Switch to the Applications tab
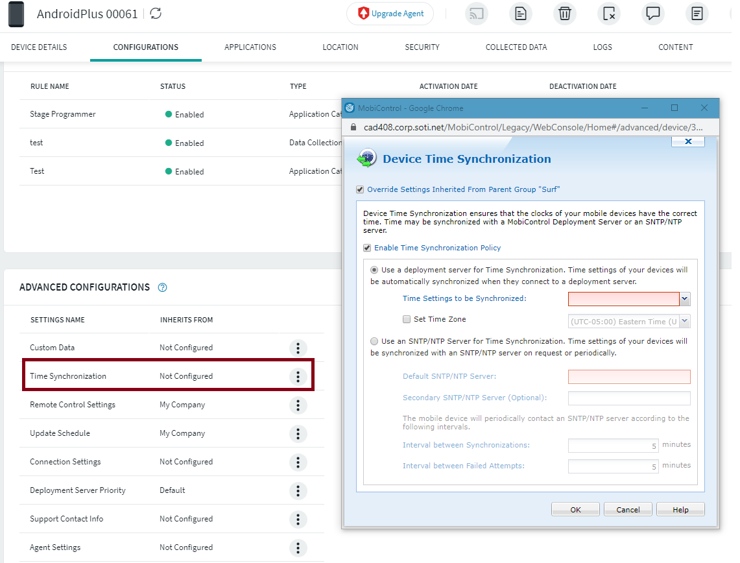 click(250, 47)
